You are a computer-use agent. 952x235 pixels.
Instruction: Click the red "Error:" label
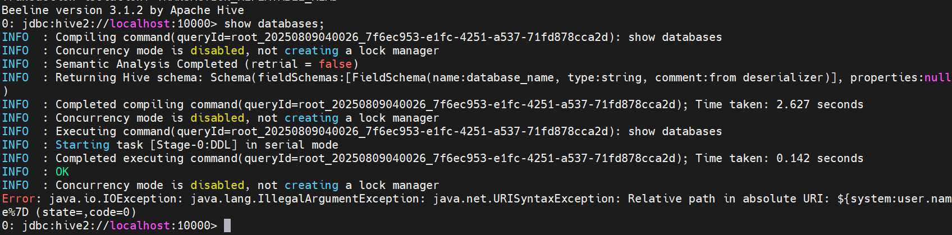point(21,199)
